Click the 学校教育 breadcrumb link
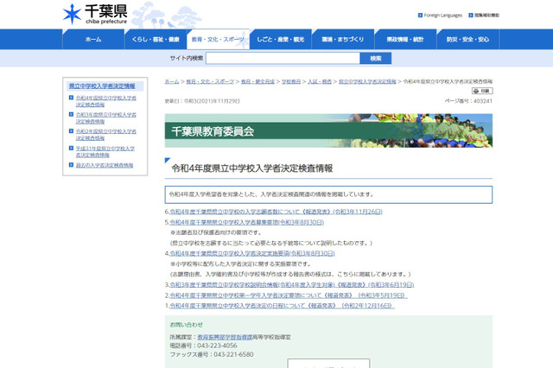This screenshot has height=368, width=553. tap(291, 81)
